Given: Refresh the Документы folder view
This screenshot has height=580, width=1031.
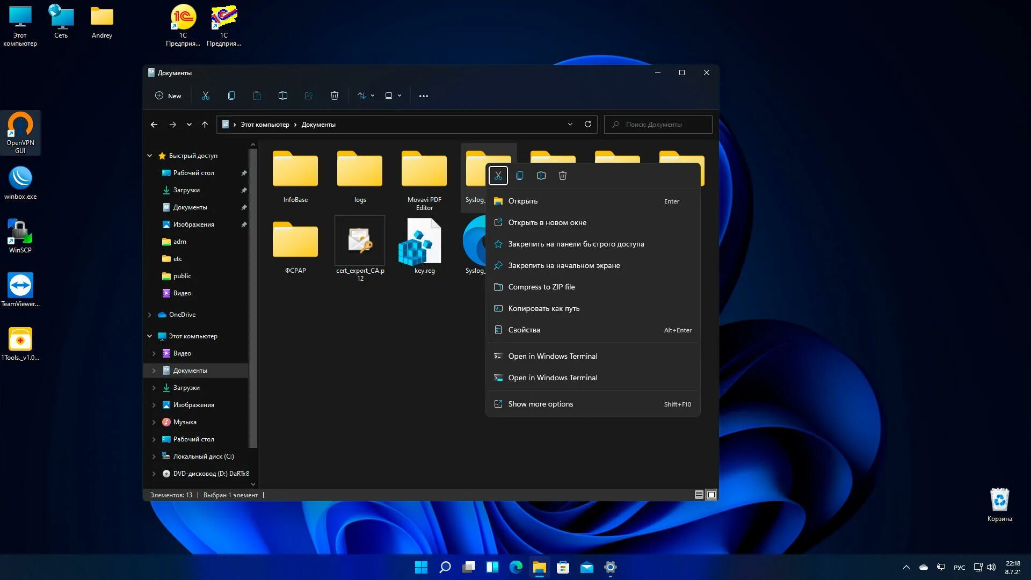Looking at the screenshot, I should click(x=587, y=124).
